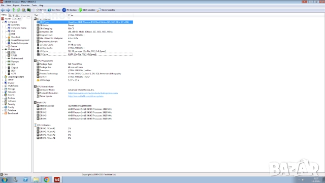Viewport: 325px width, 183px height.
Task: Switch to the Menu tab in left panel
Action: pos(4,15)
